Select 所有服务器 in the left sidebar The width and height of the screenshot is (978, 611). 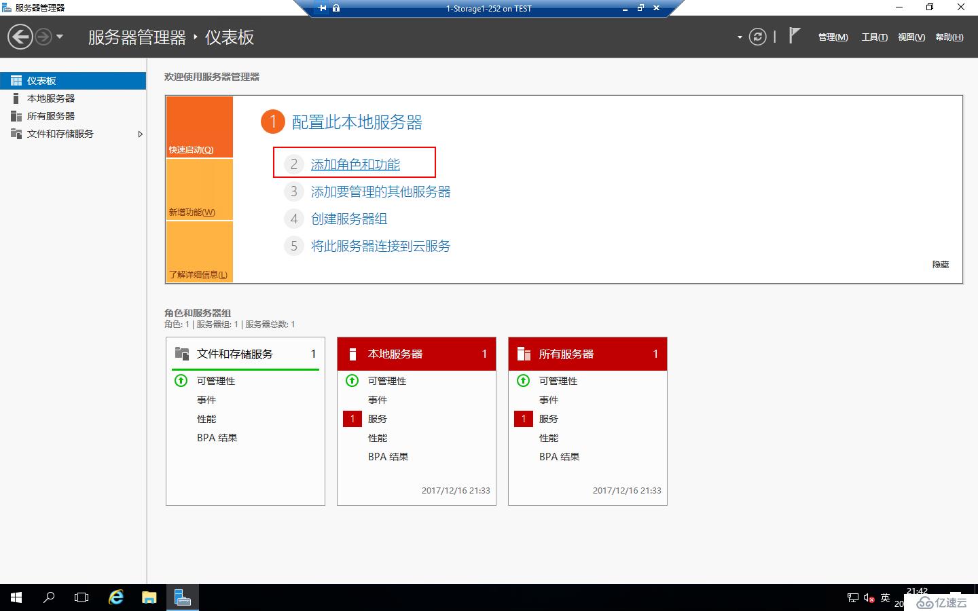(73, 116)
